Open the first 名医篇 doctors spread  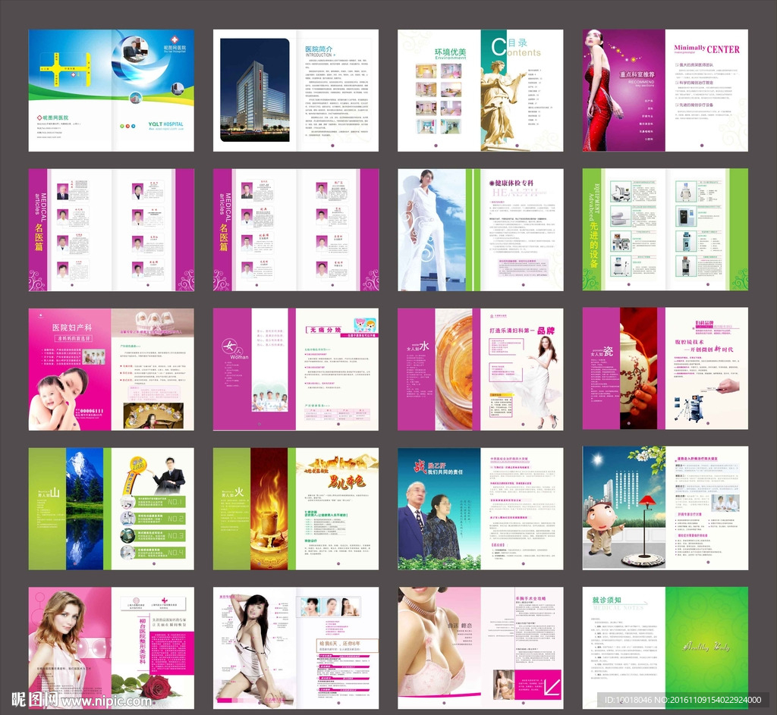(x=111, y=230)
